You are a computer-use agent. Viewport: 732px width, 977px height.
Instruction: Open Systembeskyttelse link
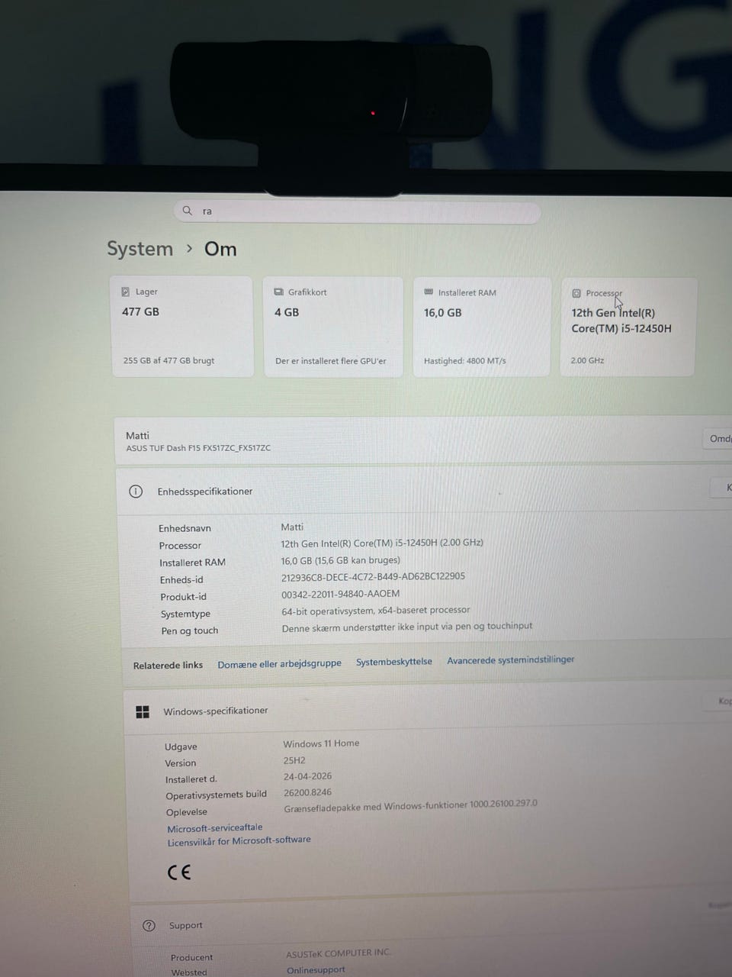(394, 662)
